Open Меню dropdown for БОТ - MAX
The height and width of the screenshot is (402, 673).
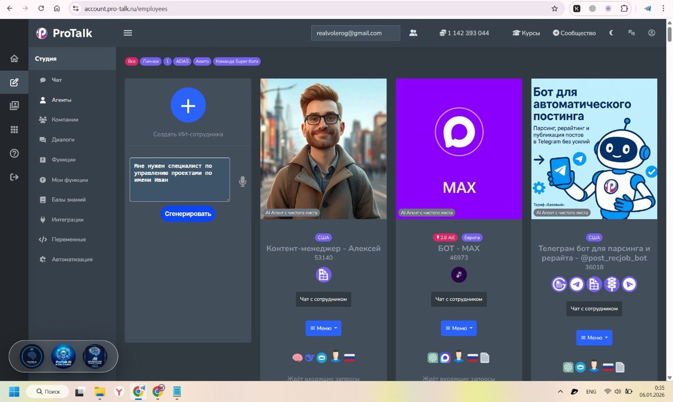pyautogui.click(x=459, y=328)
